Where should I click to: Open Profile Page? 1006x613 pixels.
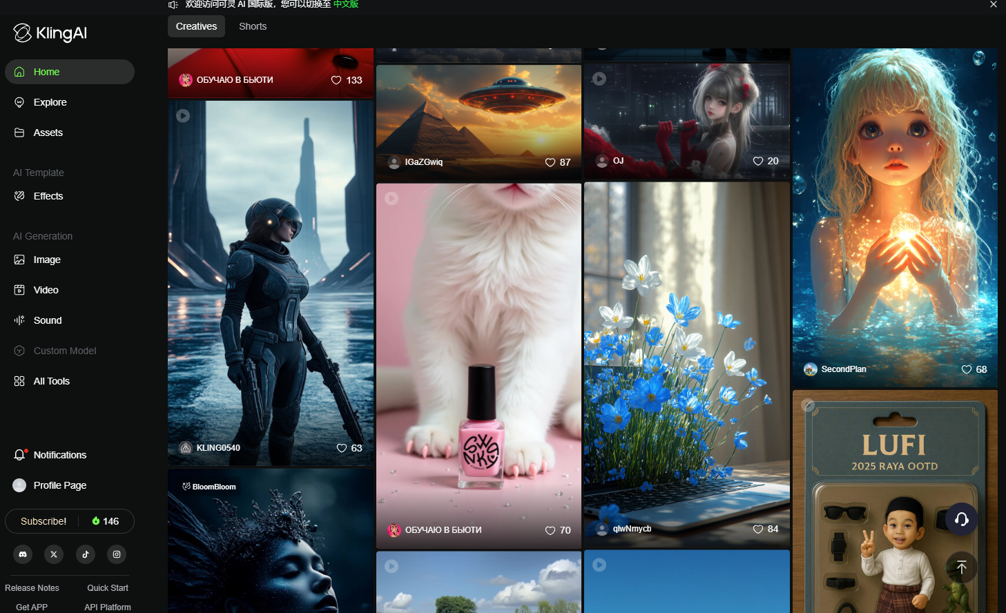[70, 485]
